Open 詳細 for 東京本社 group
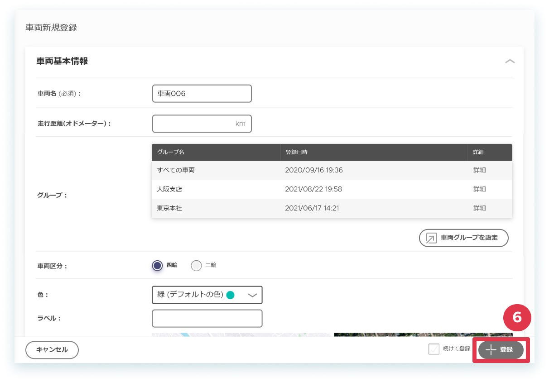 [480, 208]
